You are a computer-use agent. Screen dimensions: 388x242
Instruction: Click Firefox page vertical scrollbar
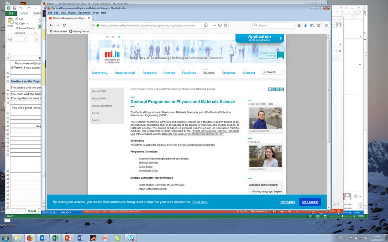point(328,90)
